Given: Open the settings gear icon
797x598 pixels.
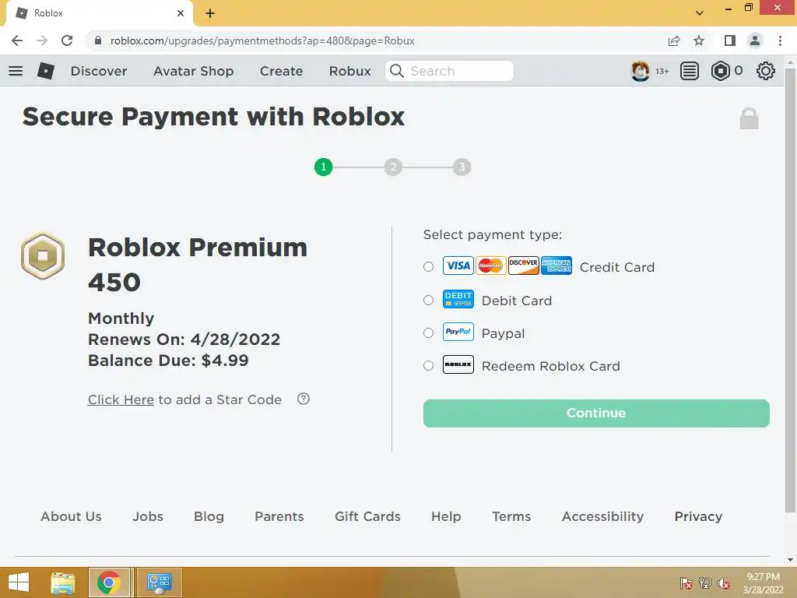Looking at the screenshot, I should click(x=766, y=71).
